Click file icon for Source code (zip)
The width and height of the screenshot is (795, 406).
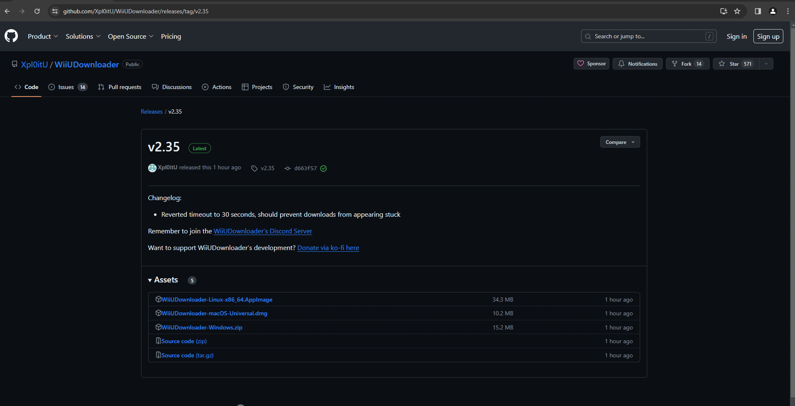pos(158,341)
